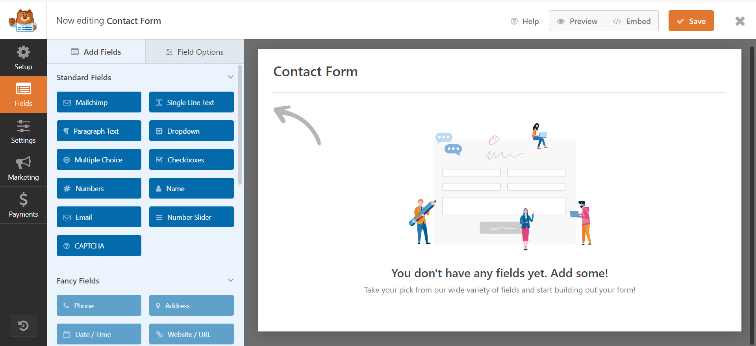
Task: Collapse the Fancy Fields section
Action: point(230,280)
